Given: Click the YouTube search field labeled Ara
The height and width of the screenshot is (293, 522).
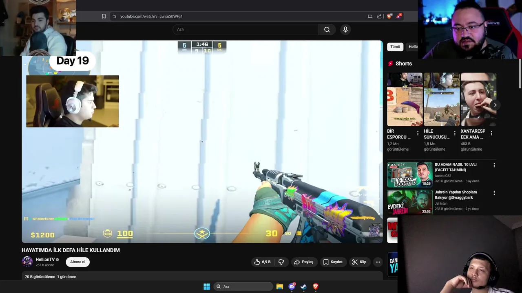Looking at the screenshot, I should tap(246, 29).
